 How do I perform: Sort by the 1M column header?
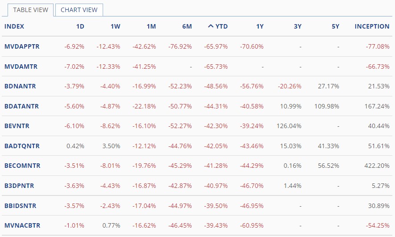pyautogui.click(x=151, y=26)
